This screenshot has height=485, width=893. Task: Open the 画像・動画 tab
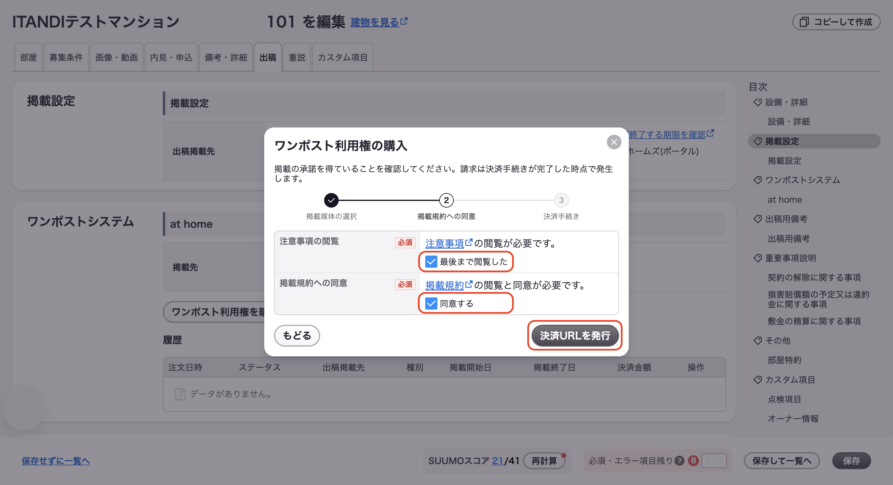pyautogui.click(x=116, y=57)
